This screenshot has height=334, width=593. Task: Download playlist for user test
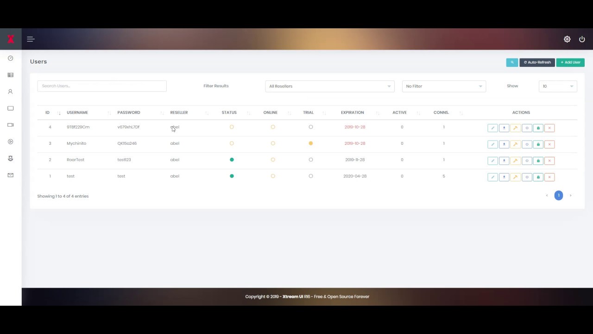504,177
